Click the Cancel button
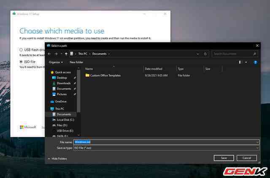This screenshot has width=270, height=178. click(x=246, y=158)
